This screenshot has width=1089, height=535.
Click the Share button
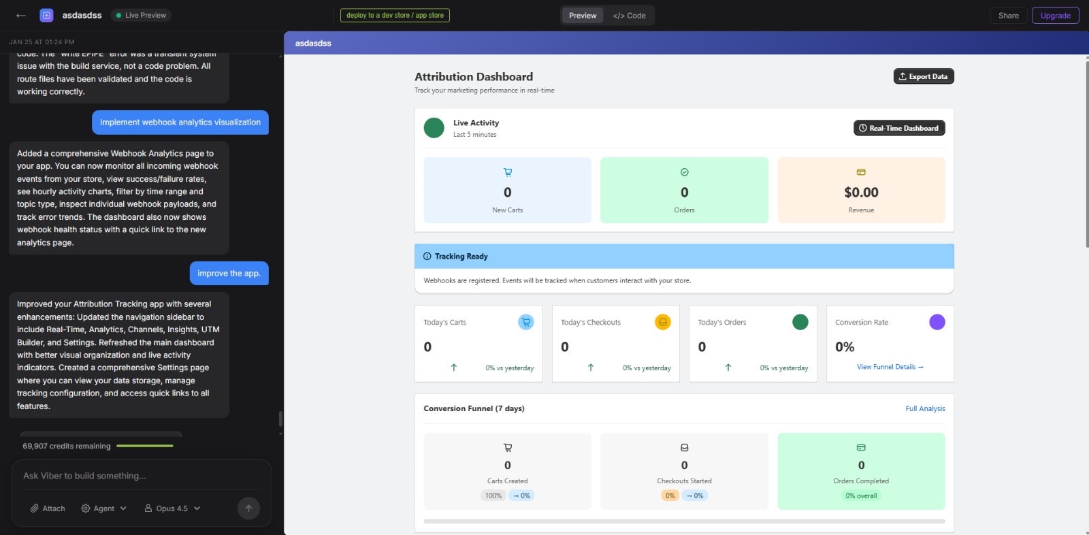click(x=1009, y=16)
